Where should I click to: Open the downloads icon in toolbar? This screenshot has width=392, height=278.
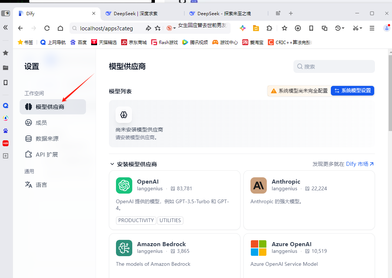click(298, 28)
